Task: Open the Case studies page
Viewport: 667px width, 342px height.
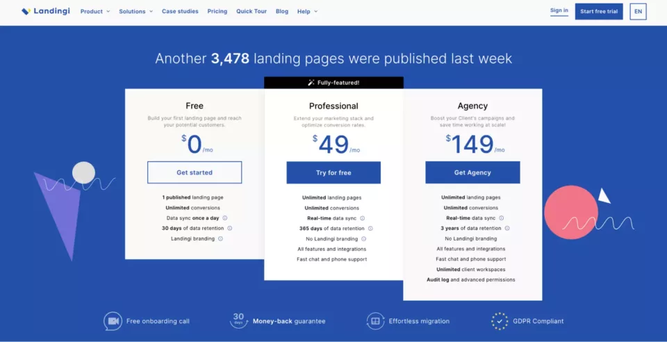Action: point(180,12)
